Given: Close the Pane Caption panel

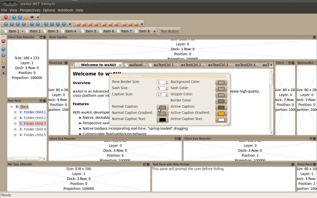Looking at the screenshot, I should click(x=314, y=37).
